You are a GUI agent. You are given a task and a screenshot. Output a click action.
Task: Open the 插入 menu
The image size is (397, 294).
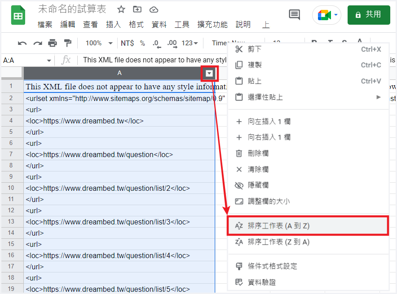(x=113, y=25)
